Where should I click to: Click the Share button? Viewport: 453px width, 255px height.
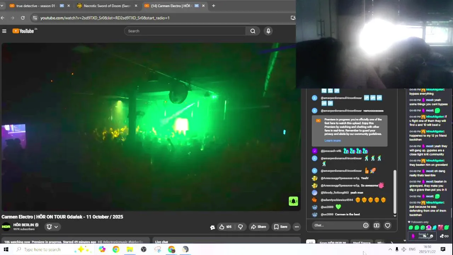click(x=258, y=227)
